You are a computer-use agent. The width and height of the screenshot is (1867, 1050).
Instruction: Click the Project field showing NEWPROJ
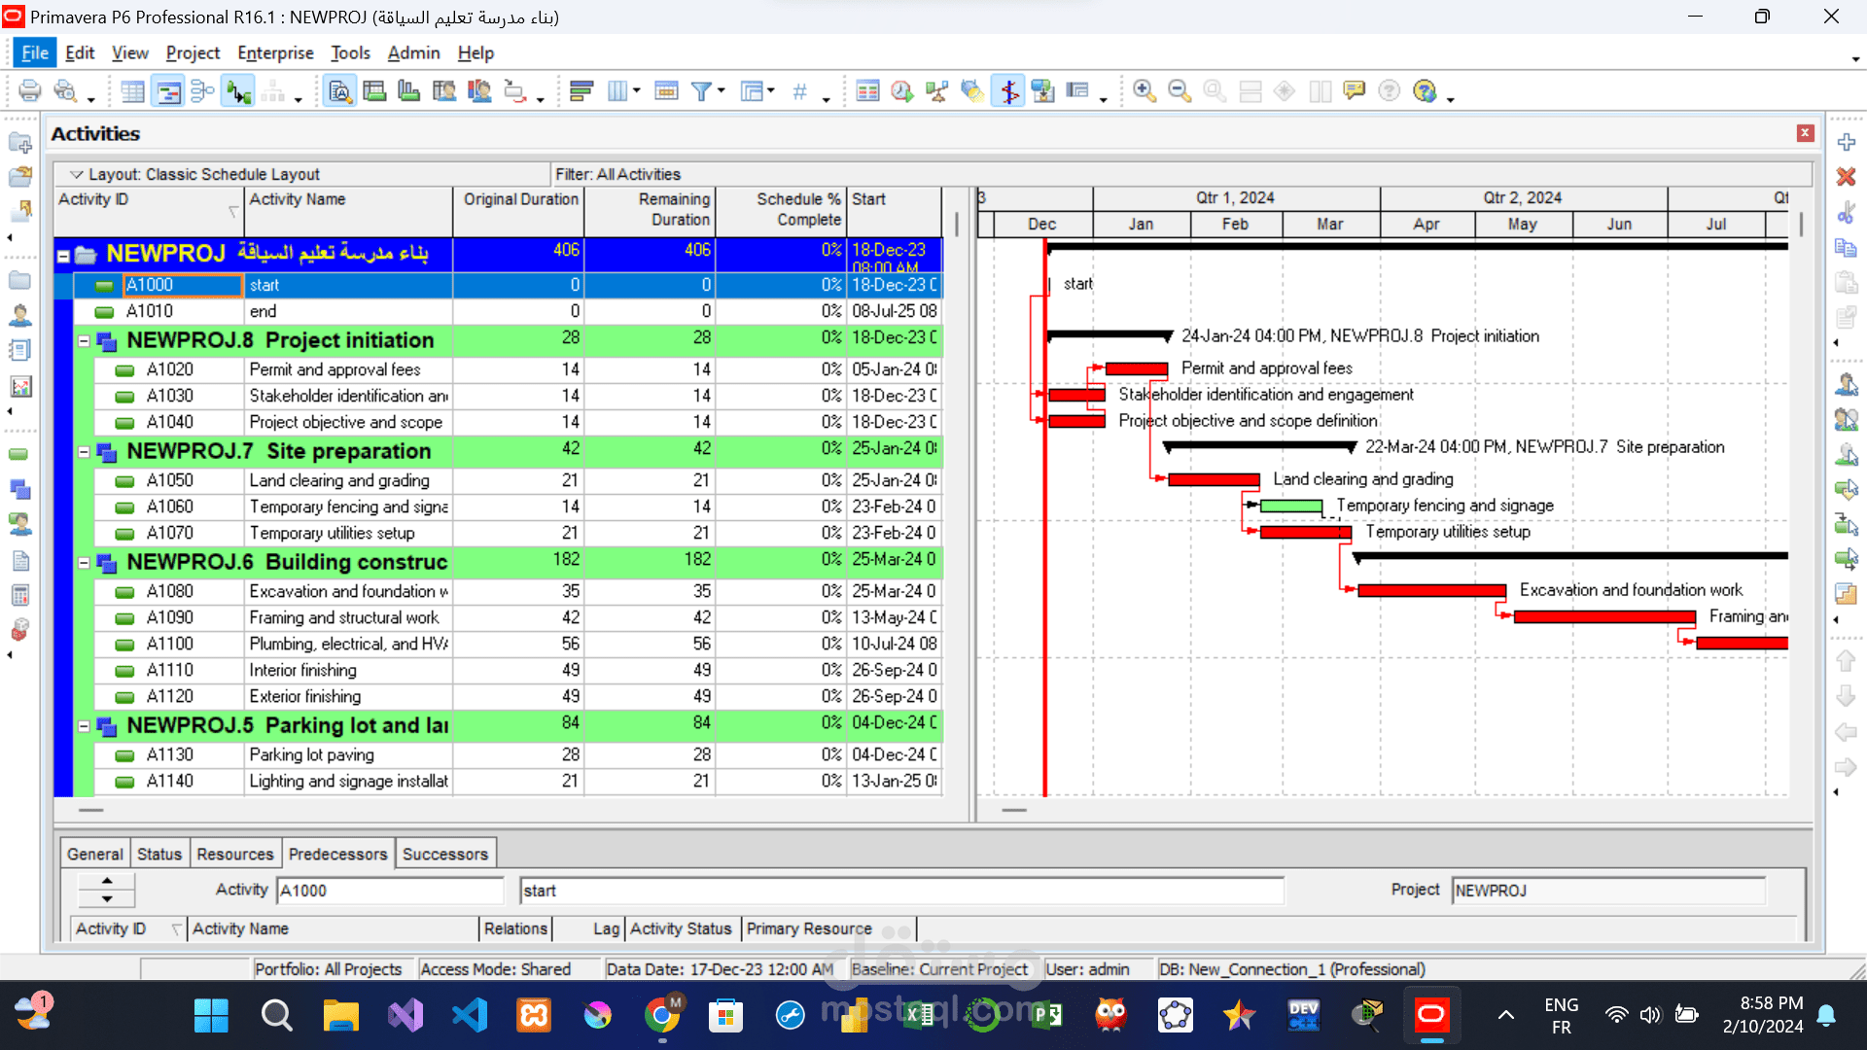click(1608, 891)
